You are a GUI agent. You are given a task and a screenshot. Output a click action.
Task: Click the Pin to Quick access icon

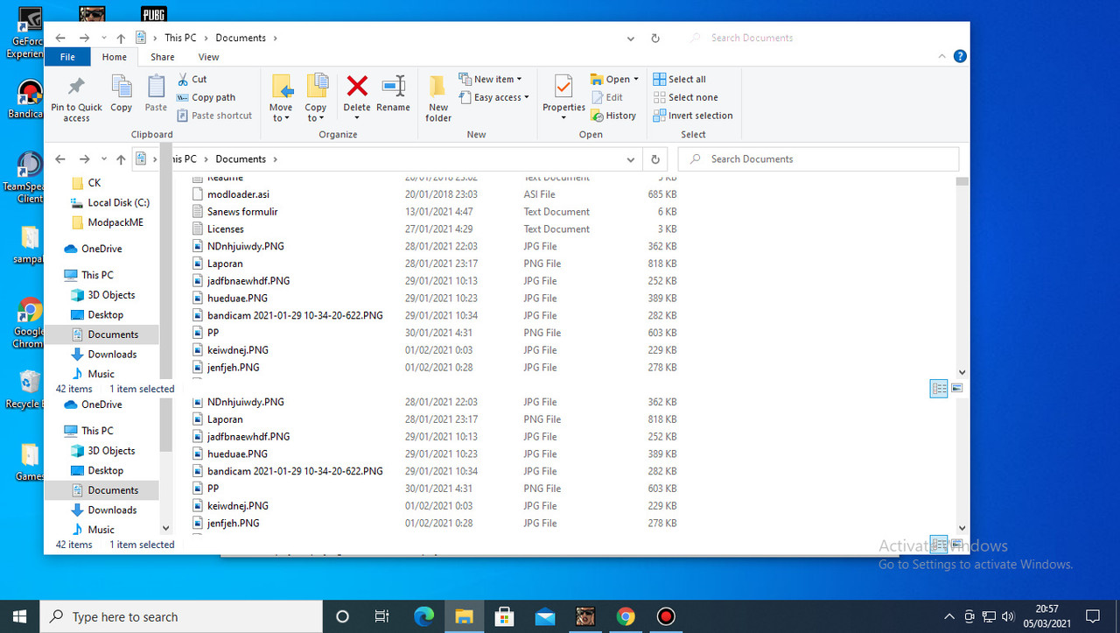(x=76, y=87)
